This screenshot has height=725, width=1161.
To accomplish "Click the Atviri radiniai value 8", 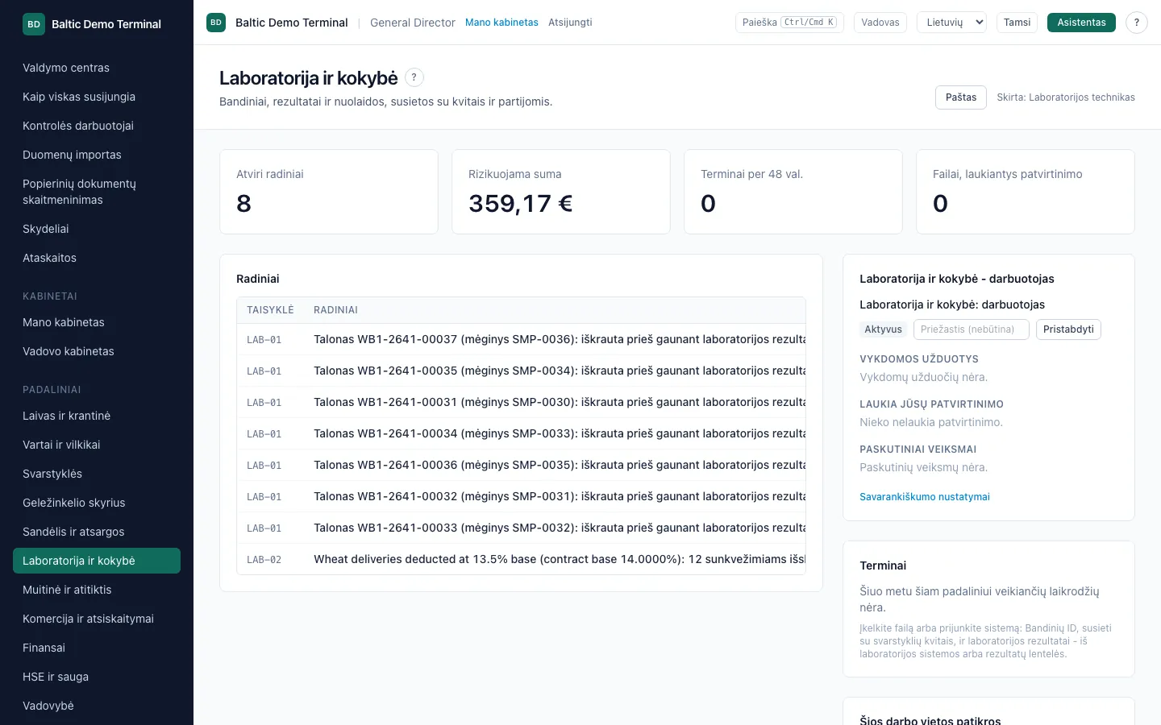I will pos(243,204).
